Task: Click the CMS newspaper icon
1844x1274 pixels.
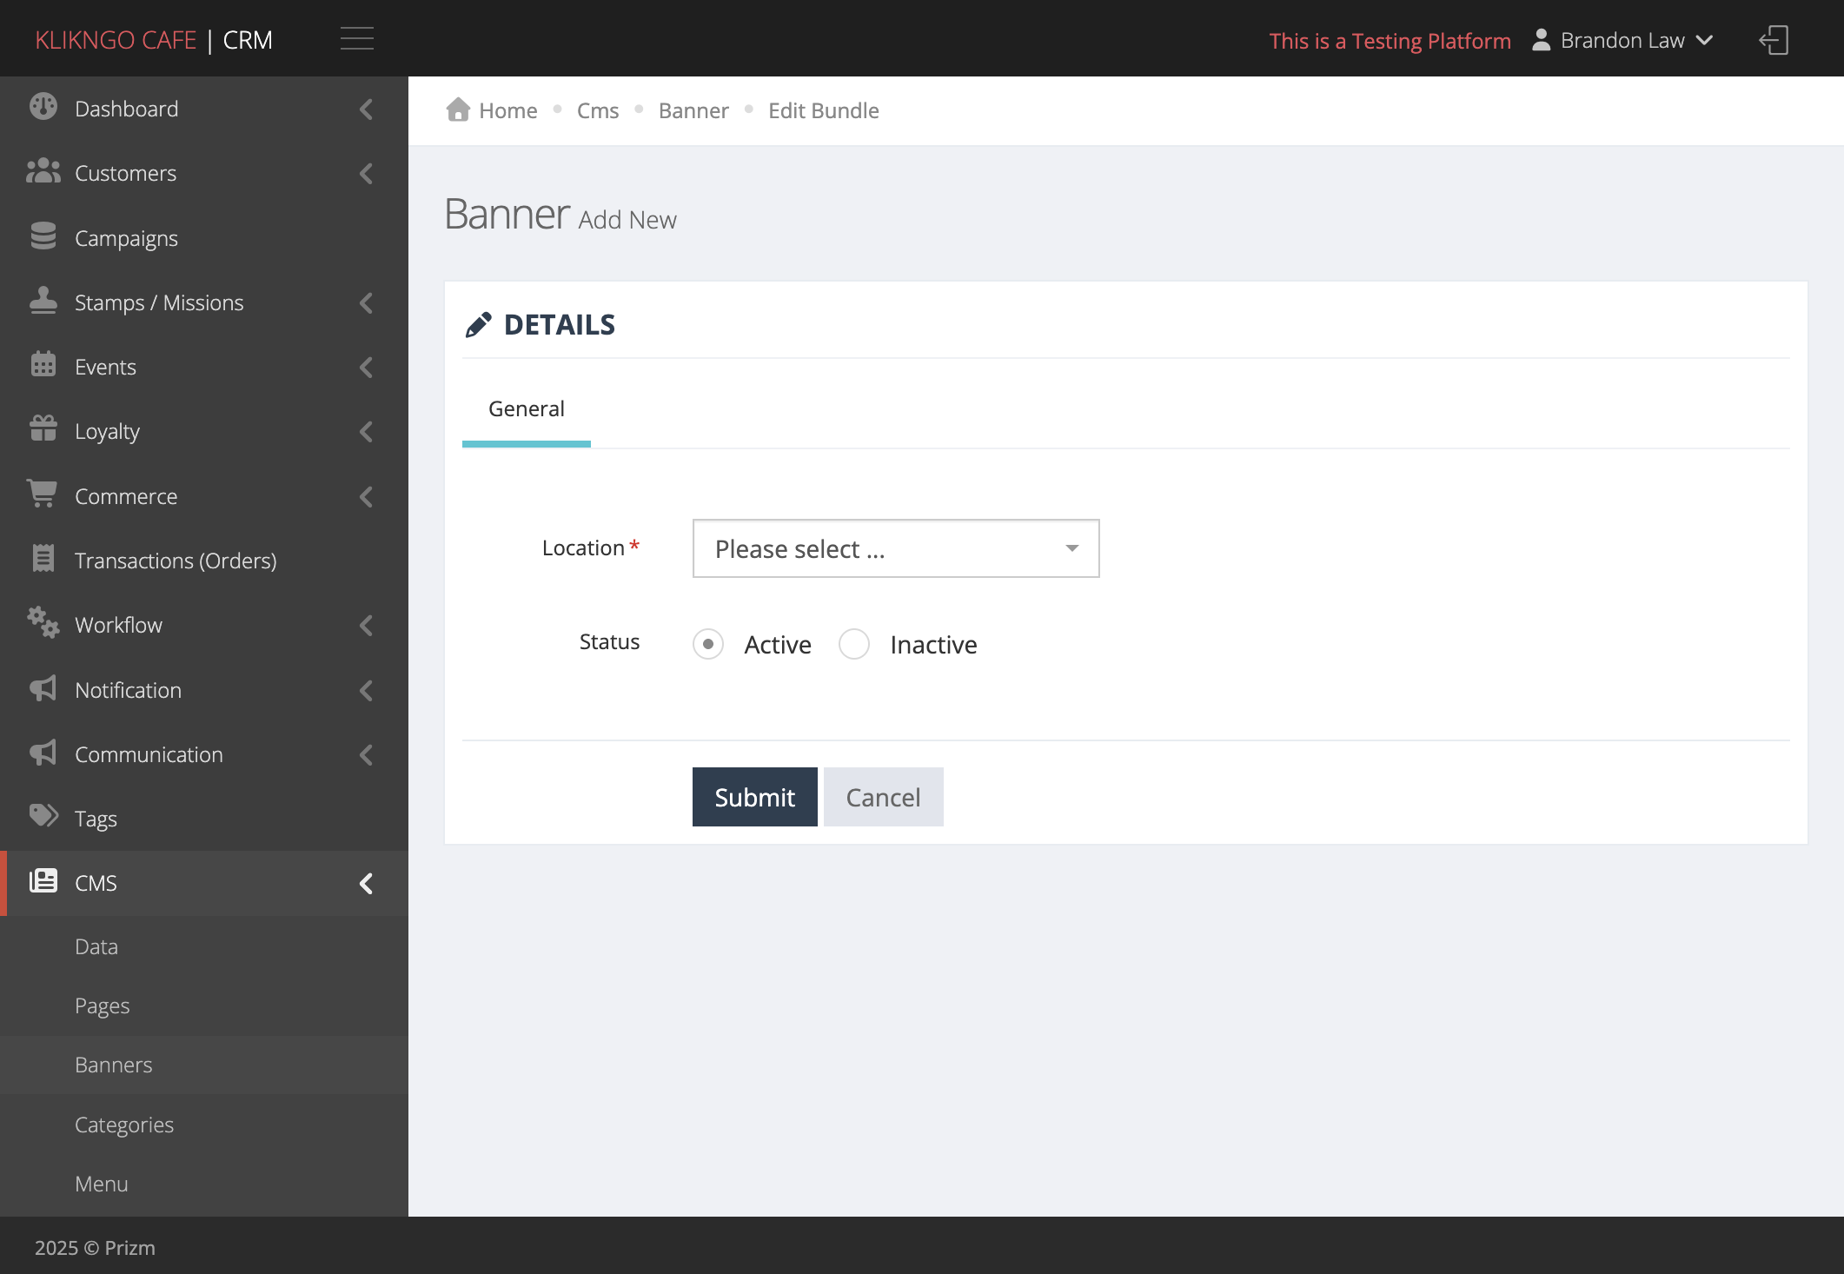Action: tap(43, 881)
